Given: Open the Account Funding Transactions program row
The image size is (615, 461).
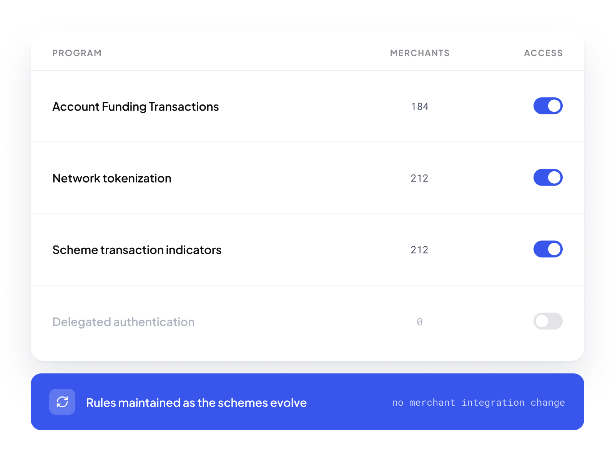Looking at the screenshot, I should pos(307,106).
